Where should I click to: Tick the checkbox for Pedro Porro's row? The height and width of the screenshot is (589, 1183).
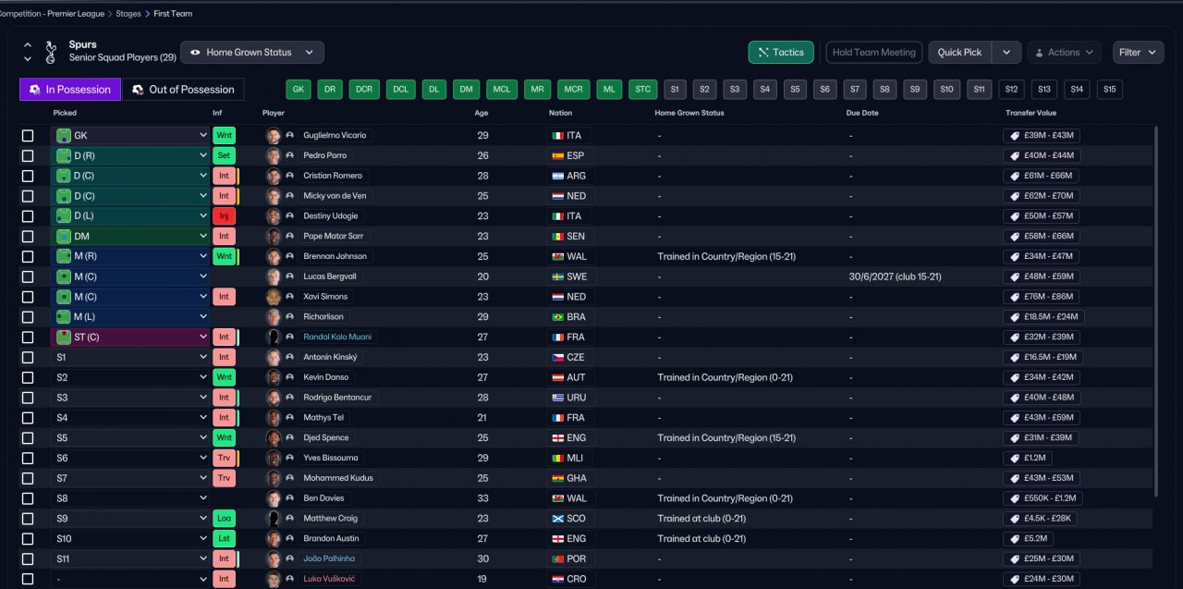28,155
